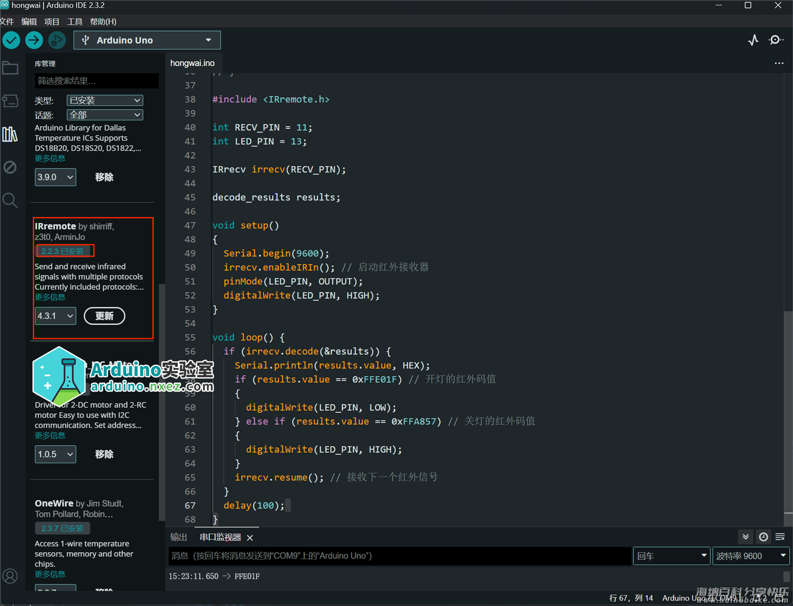793x606 pixels.
Task: Open version 4.3.1 dropdown for IRremote
Action: tap(55, 316)
